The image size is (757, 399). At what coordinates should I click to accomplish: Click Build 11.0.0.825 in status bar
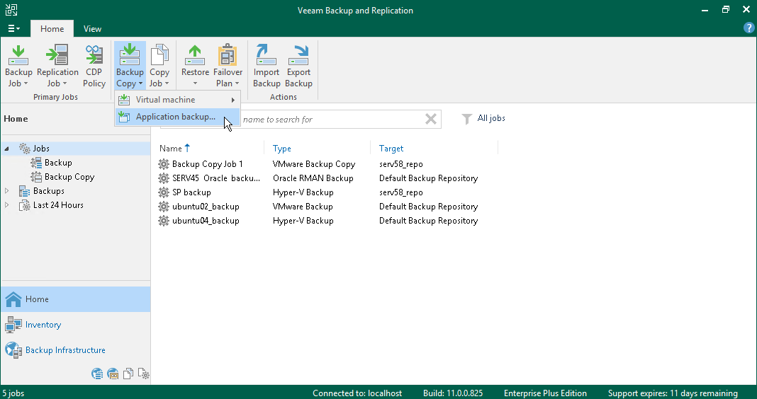[453, 393]
